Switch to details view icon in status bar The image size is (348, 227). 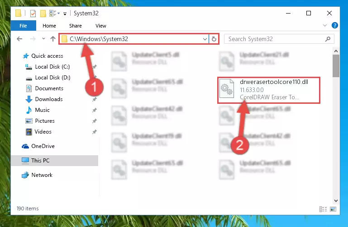323,209
